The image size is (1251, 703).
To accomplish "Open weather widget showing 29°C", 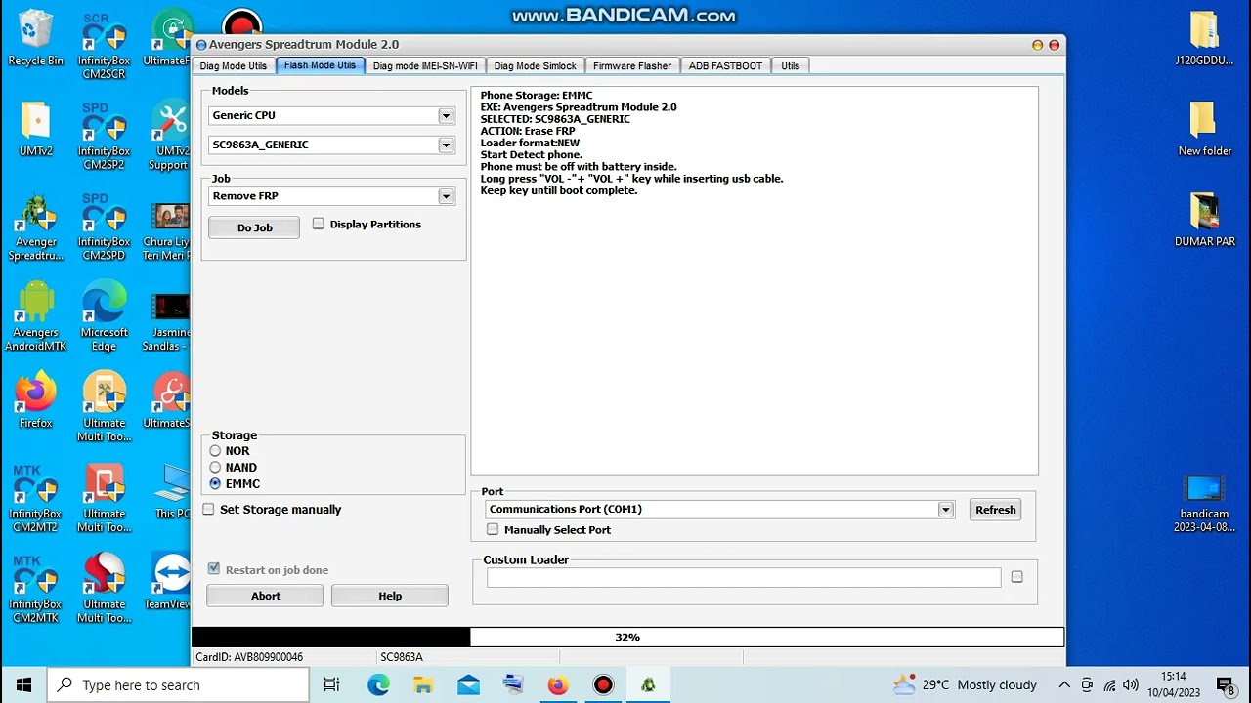I will (x=965, y=684).
